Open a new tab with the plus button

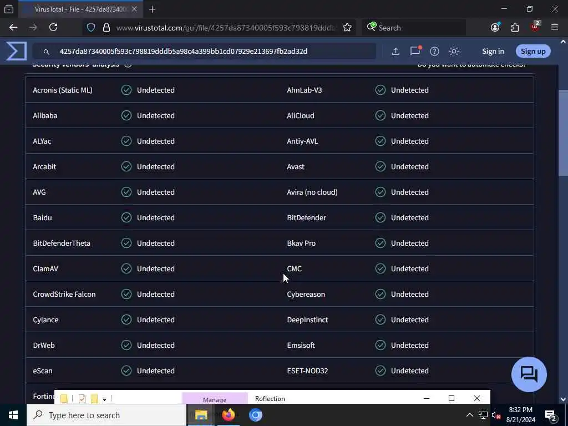click(x=152, y=9)
